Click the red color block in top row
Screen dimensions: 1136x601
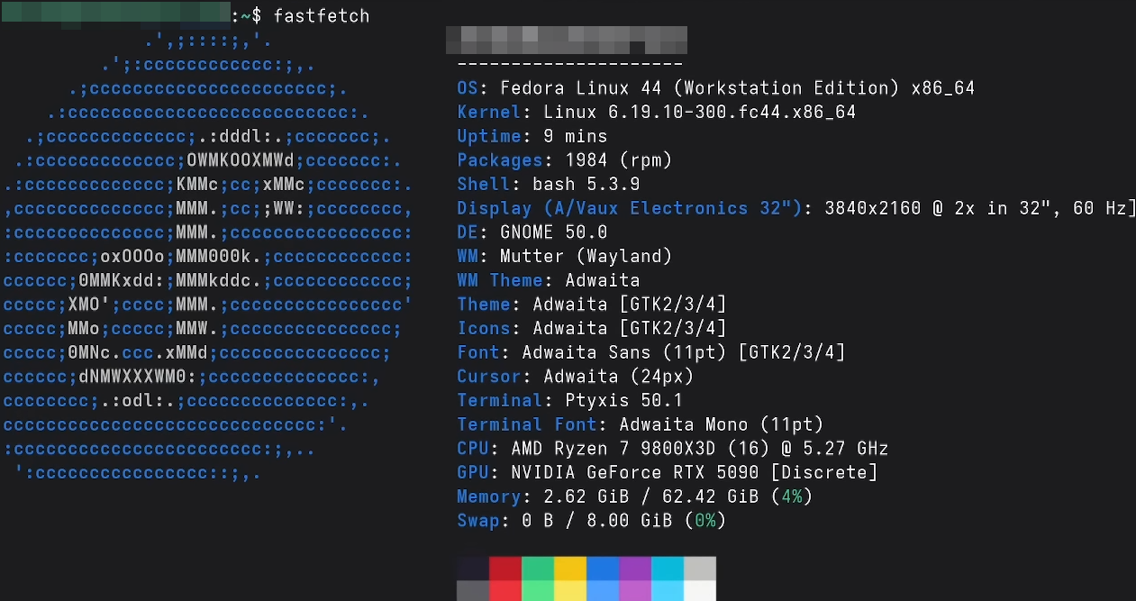click(505, 568)
